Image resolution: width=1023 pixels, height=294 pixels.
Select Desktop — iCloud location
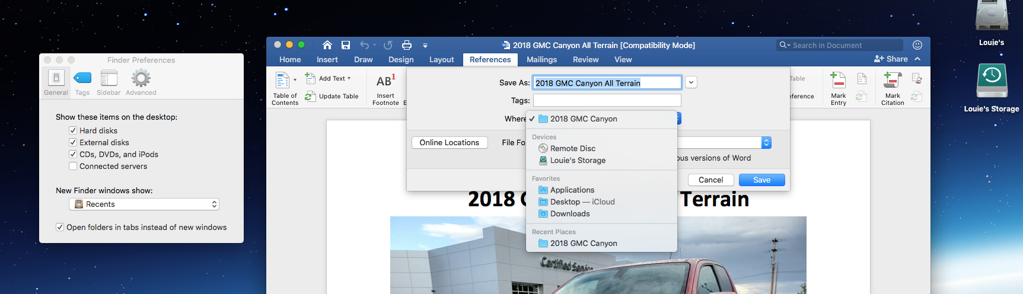(x=601, y=202)
